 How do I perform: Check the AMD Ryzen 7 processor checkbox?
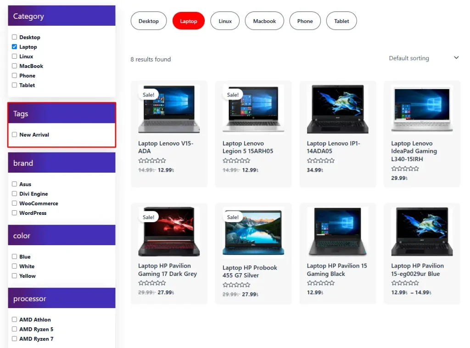click(x=14, y=339)
